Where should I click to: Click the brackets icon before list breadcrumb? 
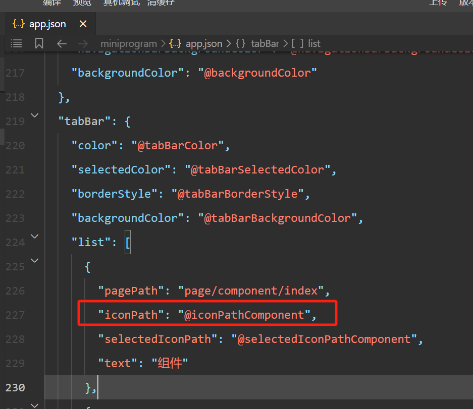point(297,44)
